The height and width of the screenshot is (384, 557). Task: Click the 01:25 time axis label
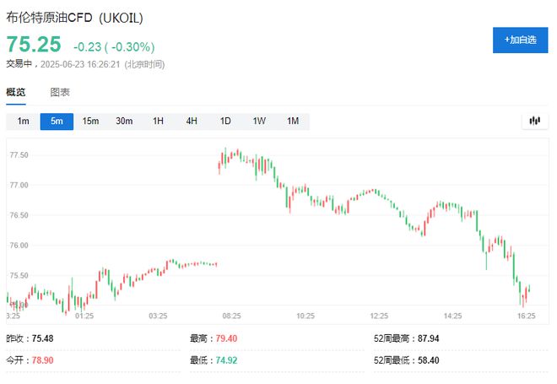pyautogui.click(x=84, y=316)
